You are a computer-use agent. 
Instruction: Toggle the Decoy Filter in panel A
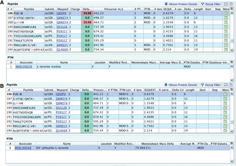coord(211,4)
